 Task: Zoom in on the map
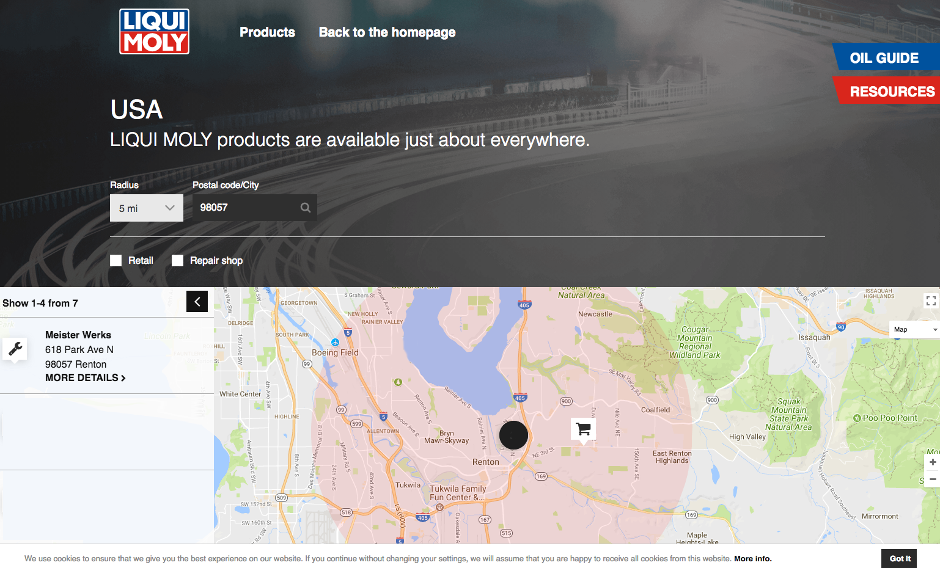click(x=933, y=462)
